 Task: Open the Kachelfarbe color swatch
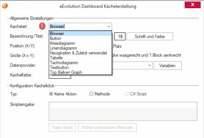pos(60,76)
